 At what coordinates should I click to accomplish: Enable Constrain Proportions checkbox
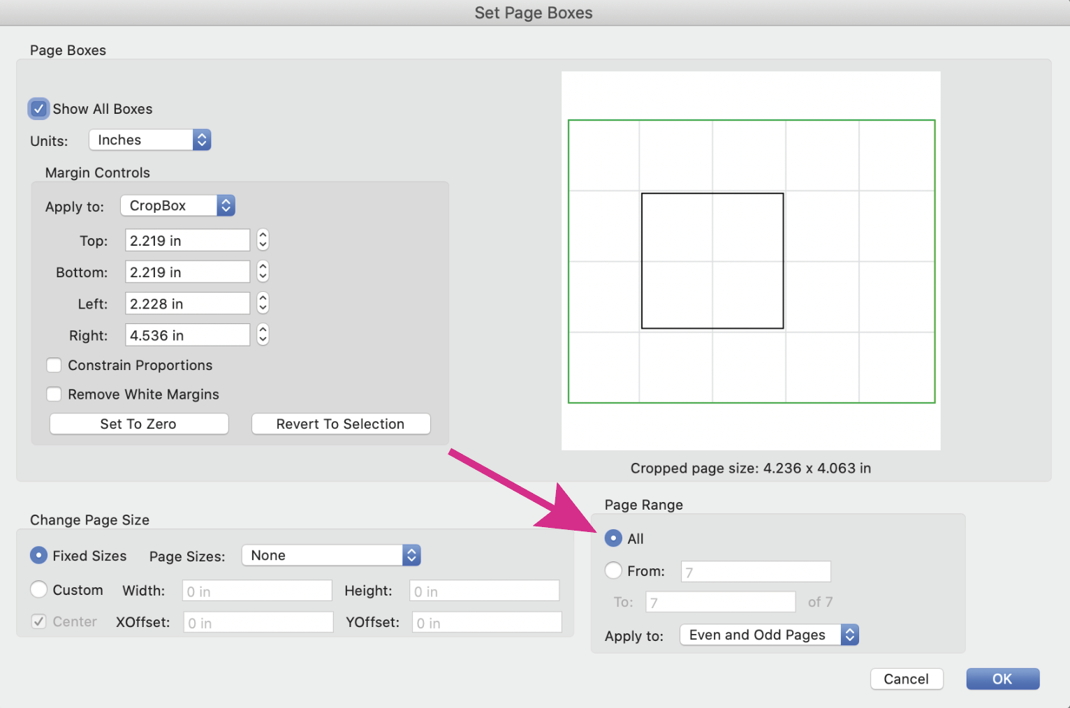coord(54,365)
